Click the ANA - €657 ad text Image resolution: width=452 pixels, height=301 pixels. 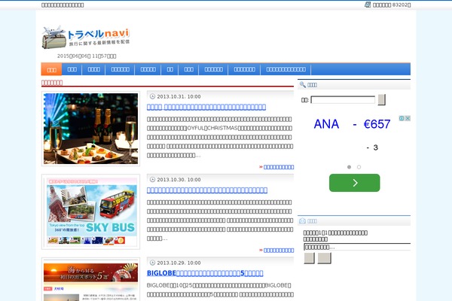pyautogui.click(x=352, y=124)
